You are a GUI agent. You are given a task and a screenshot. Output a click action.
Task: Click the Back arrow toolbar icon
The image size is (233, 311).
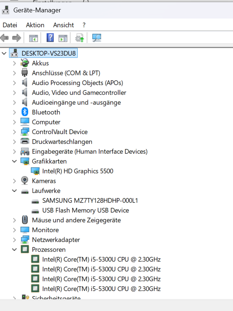[x=4, y=38]
